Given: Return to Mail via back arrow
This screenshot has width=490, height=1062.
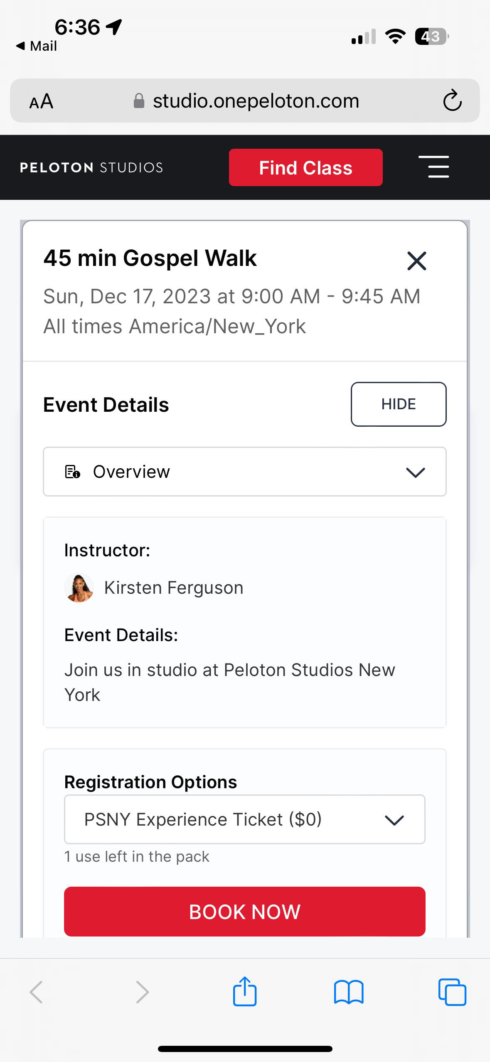Looking at the screenshot, I should point(36,46).
